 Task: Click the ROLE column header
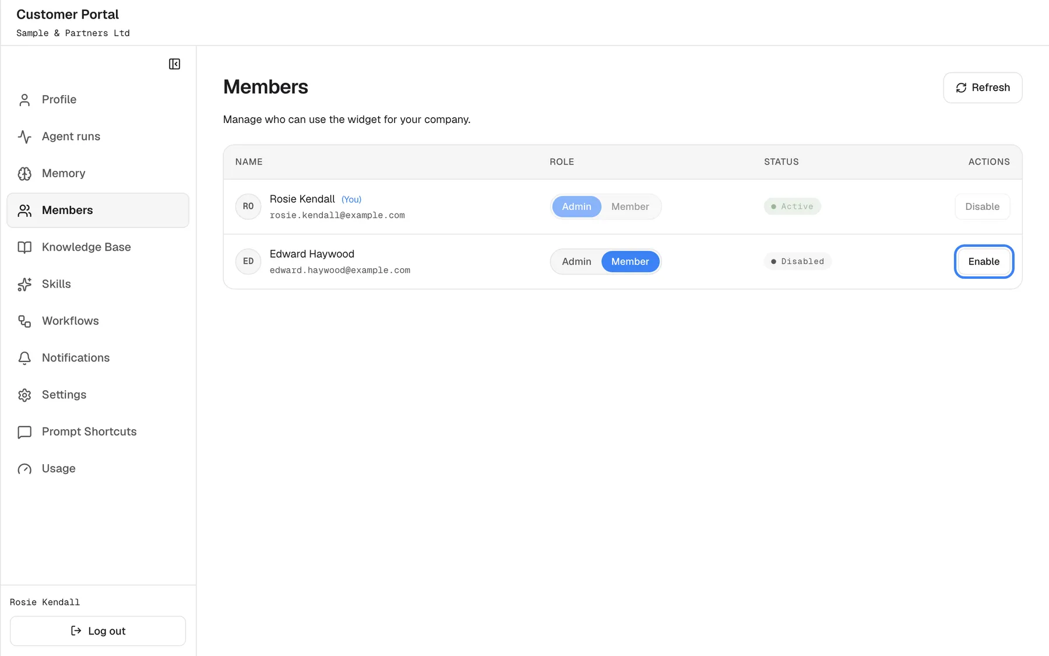pos(562,162)
